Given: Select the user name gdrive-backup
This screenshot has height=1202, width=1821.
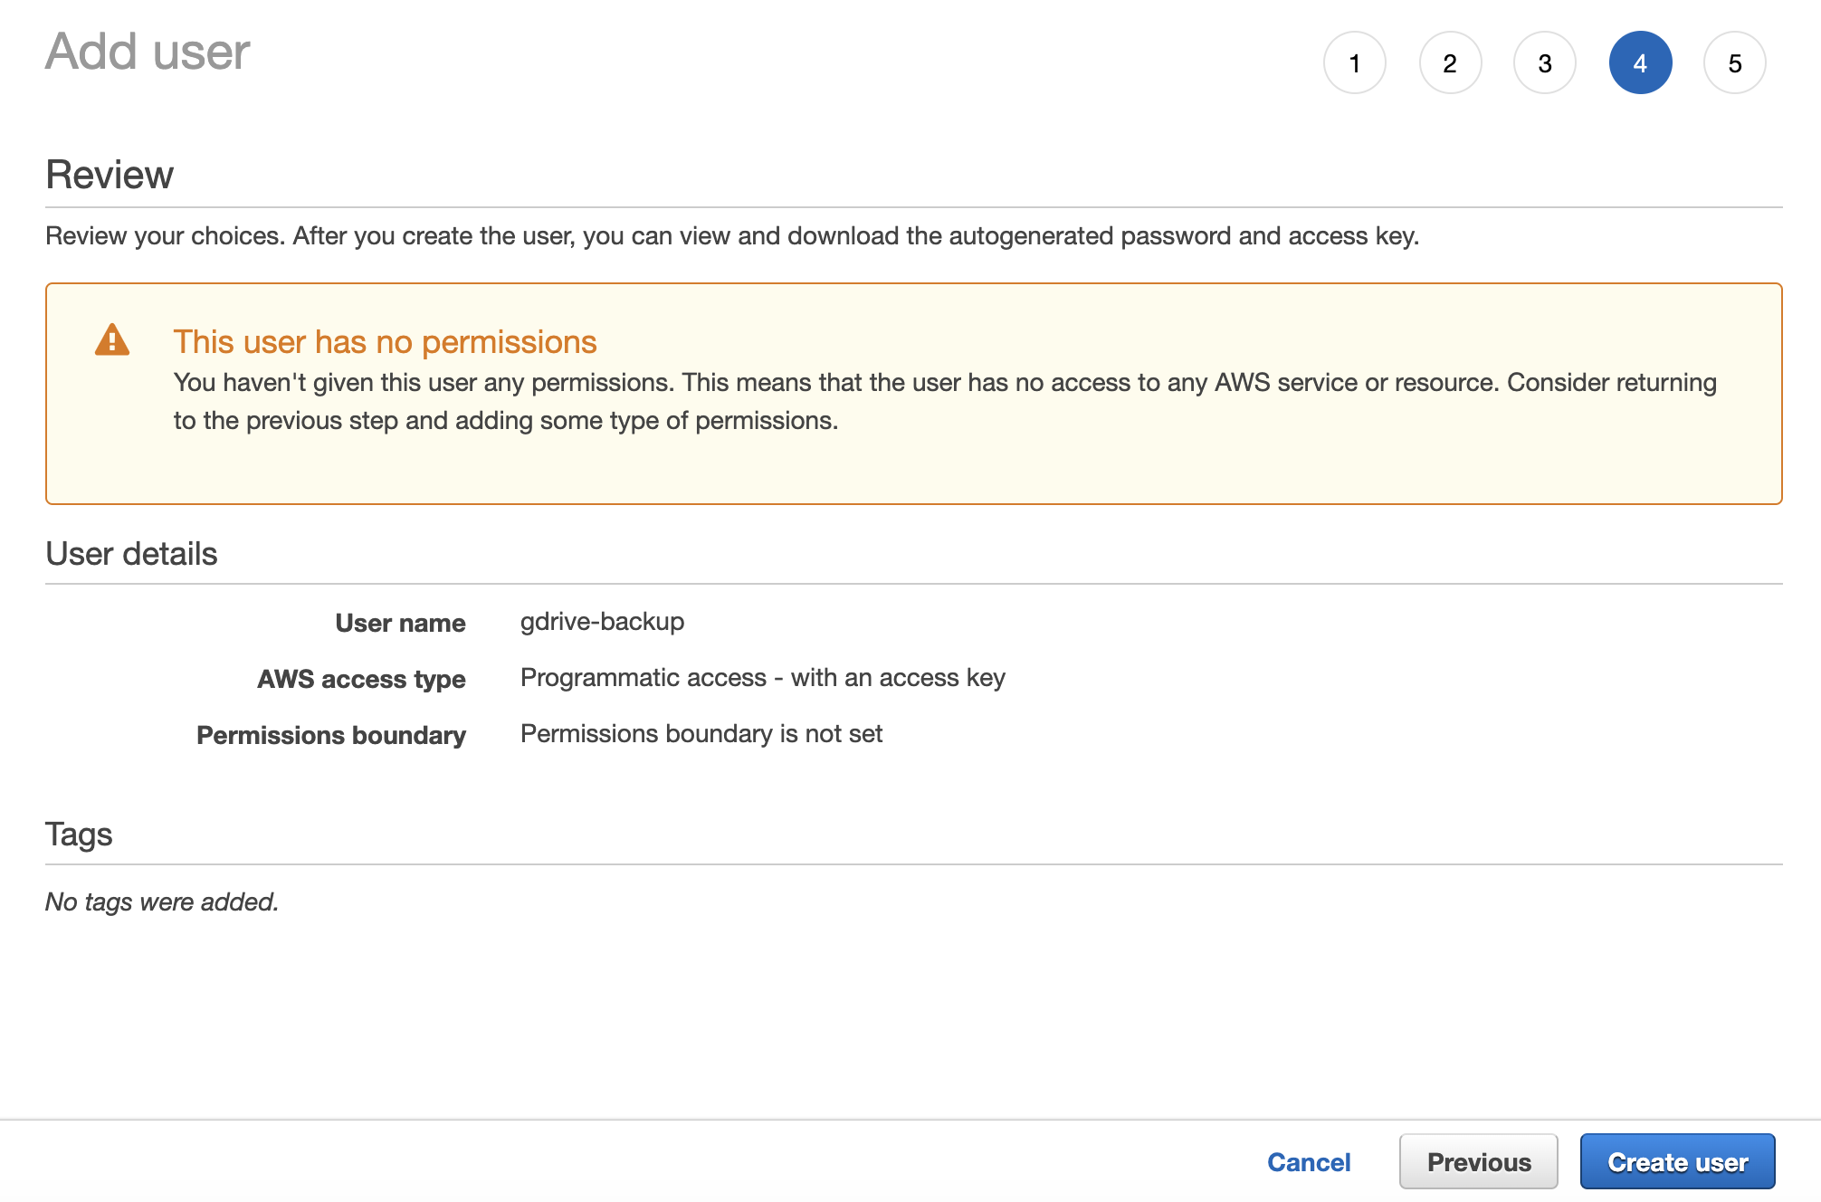Looking at the screenshot, I should 602,622.
